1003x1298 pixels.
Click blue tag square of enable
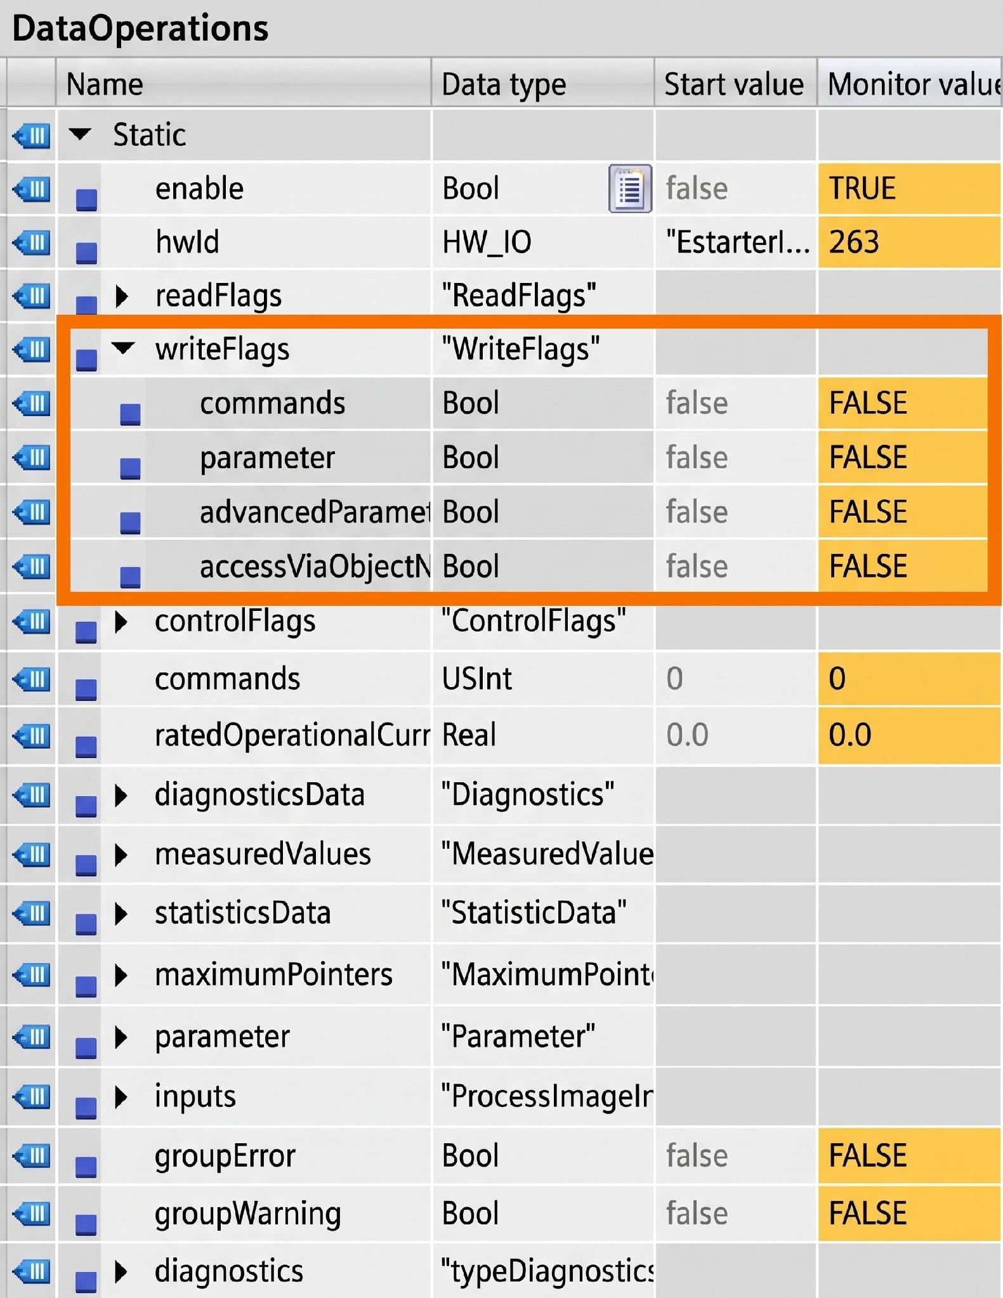point(86,200)
